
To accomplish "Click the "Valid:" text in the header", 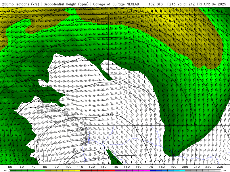I will click(182, 4).
